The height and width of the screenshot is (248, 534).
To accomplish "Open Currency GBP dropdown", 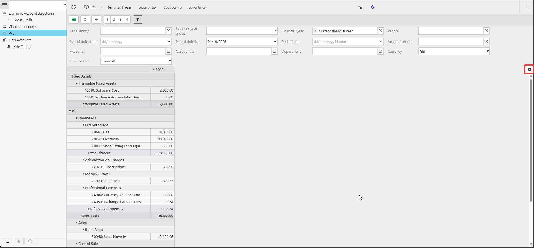I will (x=487, y=51).
